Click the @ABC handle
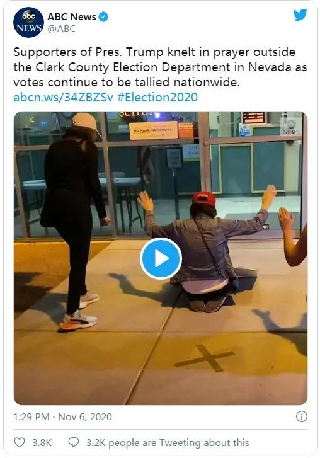 tap(62, 29)
